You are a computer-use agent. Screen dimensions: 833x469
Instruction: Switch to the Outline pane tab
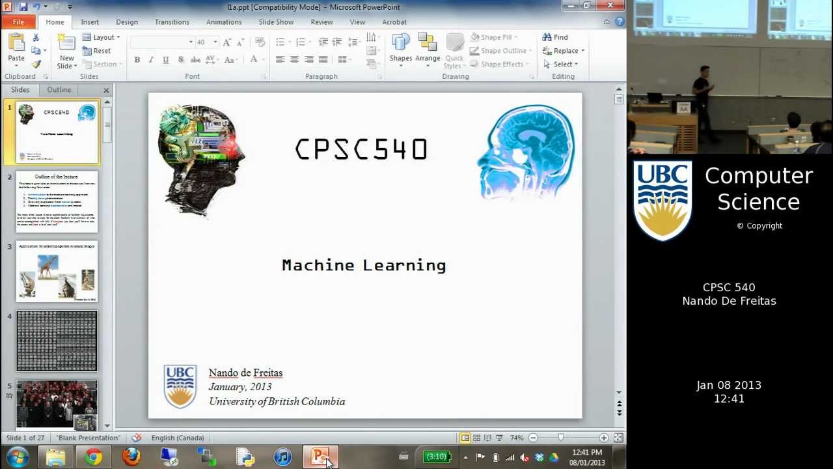coord(59,90)
